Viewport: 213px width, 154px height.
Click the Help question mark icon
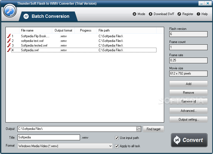pyautogui.click(x=198, y=14)
